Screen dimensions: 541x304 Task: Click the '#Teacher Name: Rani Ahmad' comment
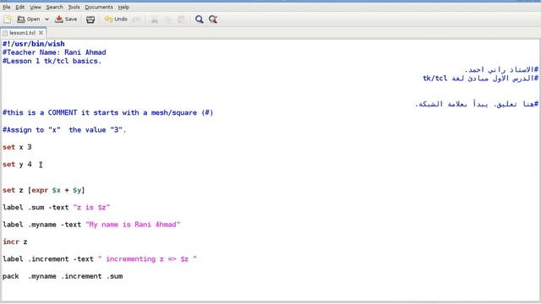click(x=54, y=52)
